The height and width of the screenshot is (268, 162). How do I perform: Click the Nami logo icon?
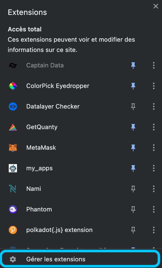click(13, 189)
